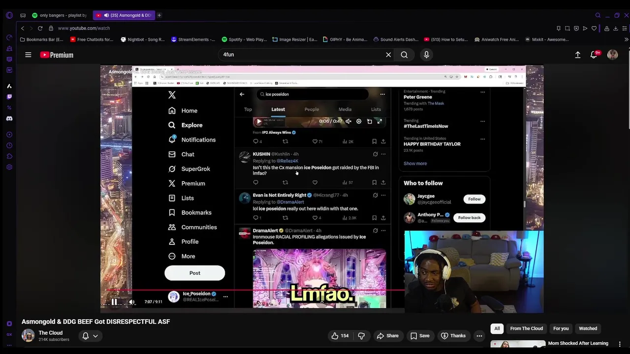Viewport: 630px width, 354px height.
Task: Click the YouTube search input field
Action: click(303, 55)
